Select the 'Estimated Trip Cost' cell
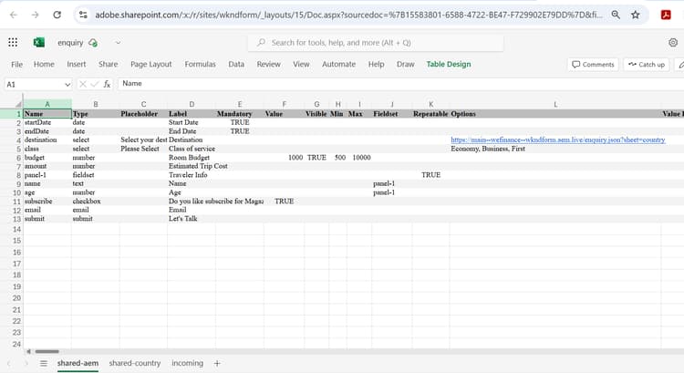 192,166
